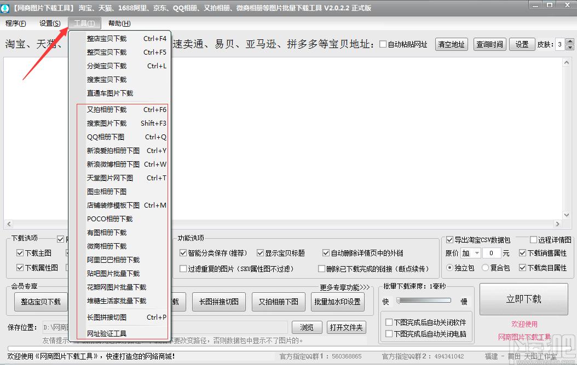Image resolution: width=577 pixels, height=365 pixels.
Task: Select 又拍相册下载 in the tools menu
Action: point(120,109)
